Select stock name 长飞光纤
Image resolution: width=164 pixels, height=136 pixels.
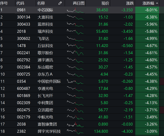45,96
